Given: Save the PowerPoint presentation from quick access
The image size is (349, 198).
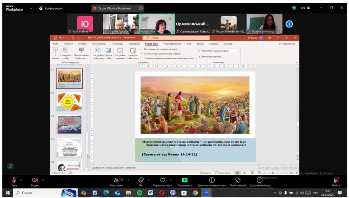Looking at the screenshot, I should coord(55,38).
